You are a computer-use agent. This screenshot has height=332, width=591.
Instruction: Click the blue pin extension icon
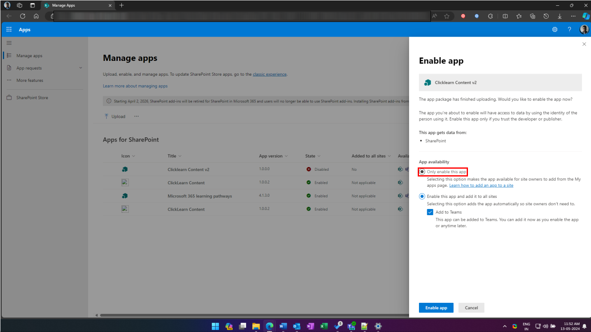click(477, 16)
